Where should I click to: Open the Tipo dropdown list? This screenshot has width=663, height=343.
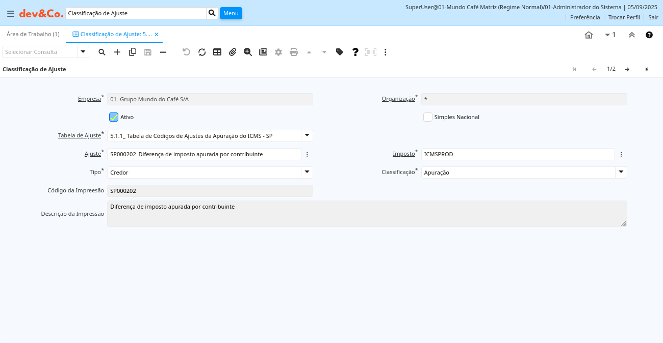point(307,172)
